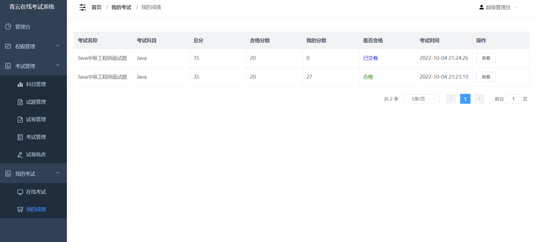
Task: Open the 试卷批改 menu item
Action: pyautogui.click(x=33, y=155)
